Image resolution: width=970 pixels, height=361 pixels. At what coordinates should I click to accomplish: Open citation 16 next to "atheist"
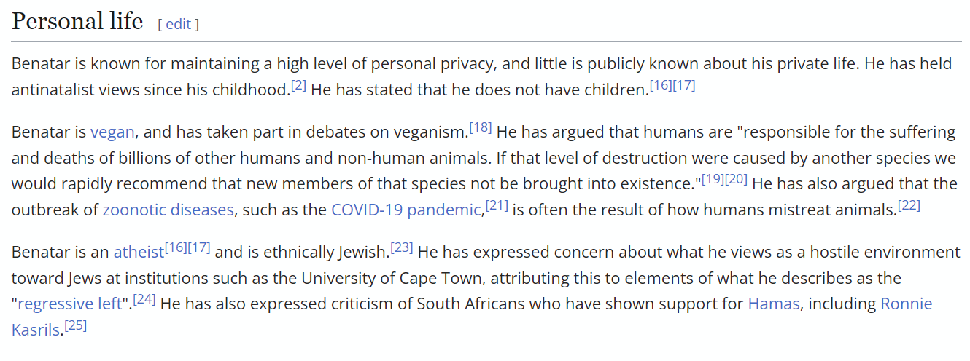tap(176, 248)
